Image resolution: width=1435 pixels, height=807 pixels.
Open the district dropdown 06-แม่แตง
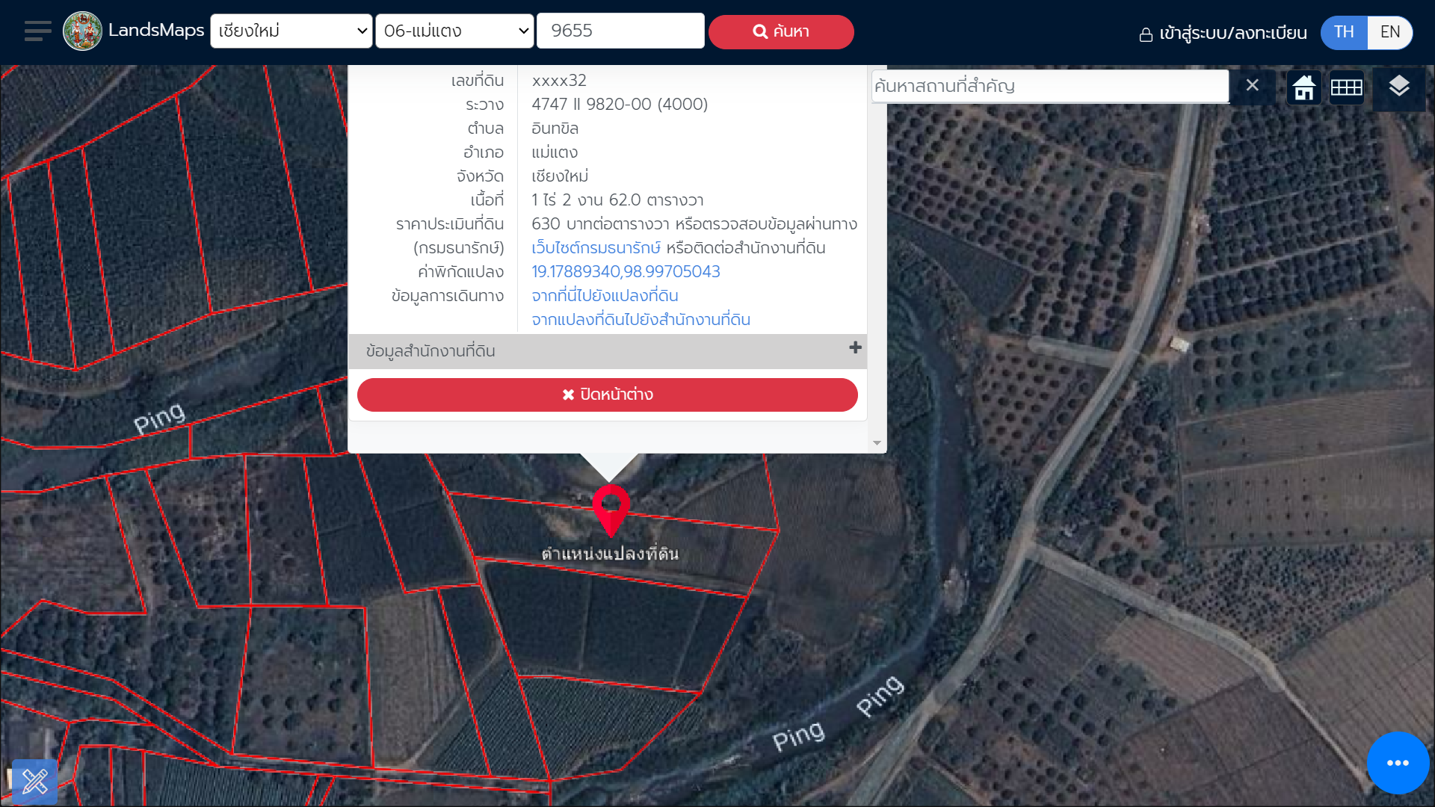click(x=454, y=31)
